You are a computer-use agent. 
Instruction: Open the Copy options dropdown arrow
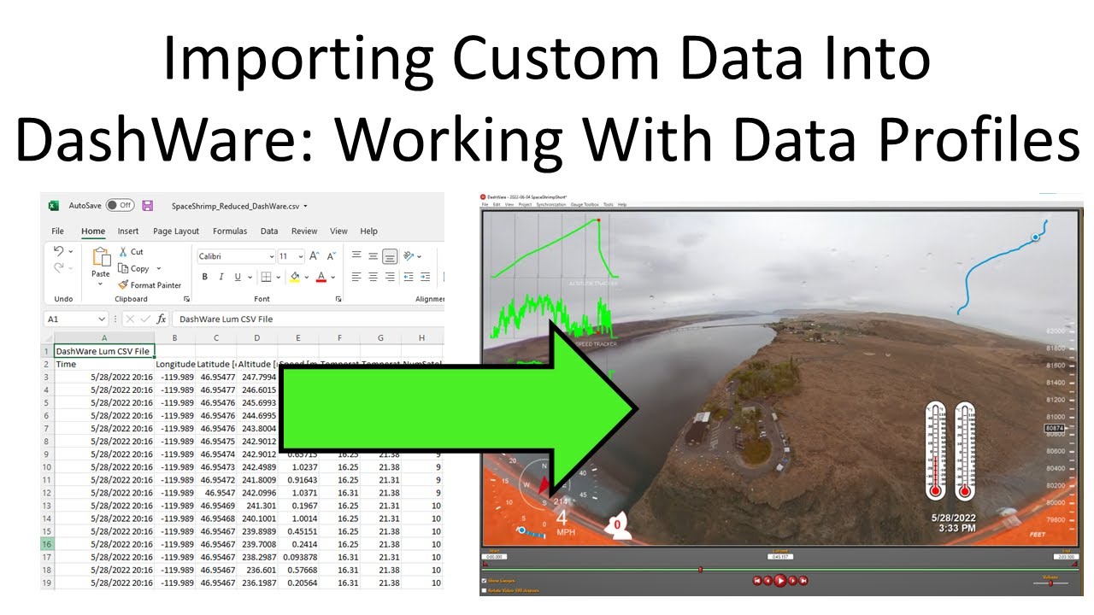click(159, 268)
